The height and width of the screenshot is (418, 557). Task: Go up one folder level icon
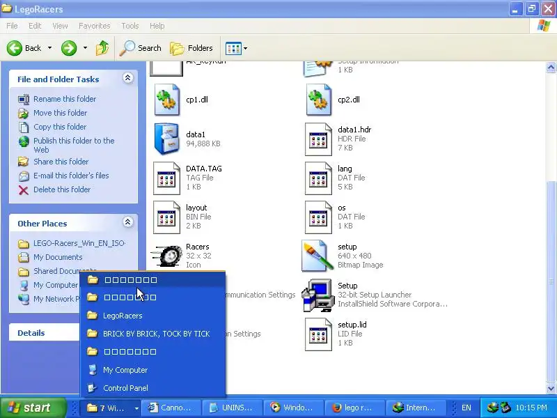pyautogui.click(x=102, y=48)
